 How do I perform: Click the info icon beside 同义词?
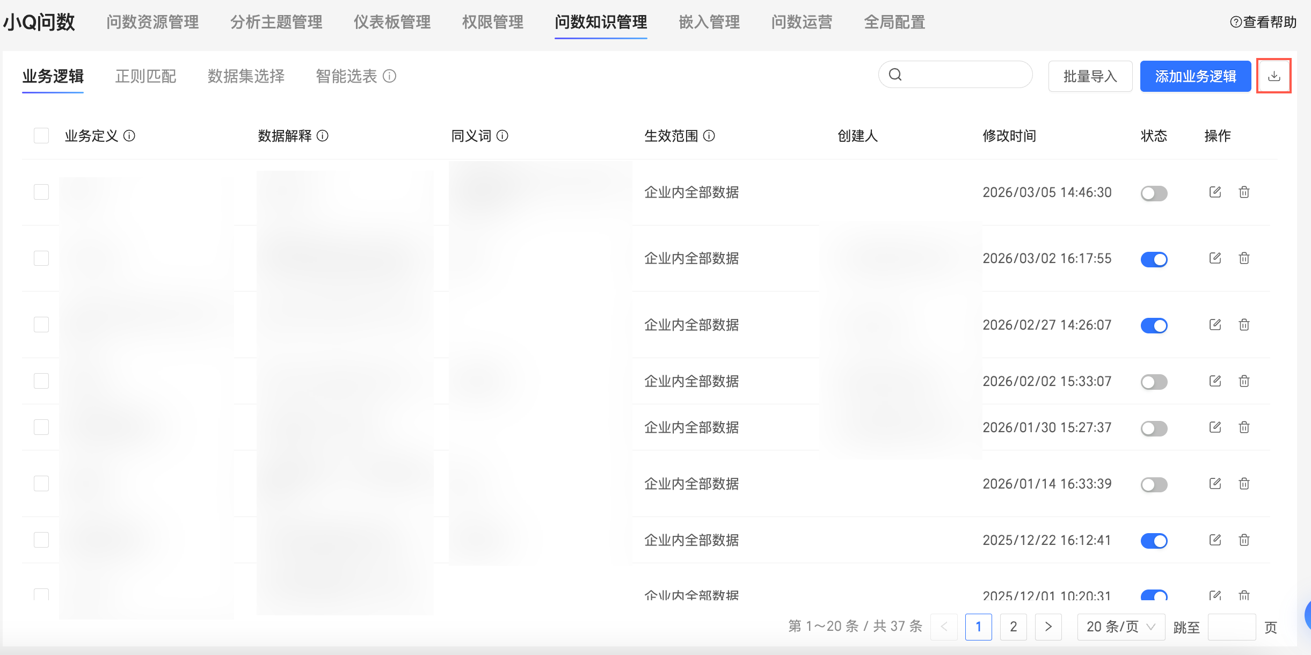(x=502, y=136)
